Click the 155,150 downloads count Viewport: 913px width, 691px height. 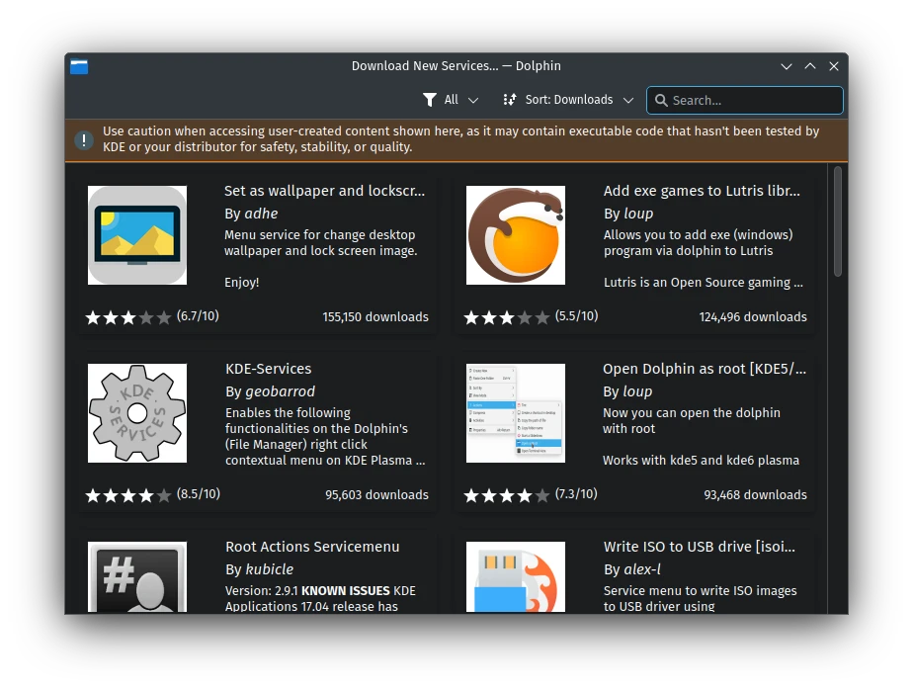[x=375, y=317]
